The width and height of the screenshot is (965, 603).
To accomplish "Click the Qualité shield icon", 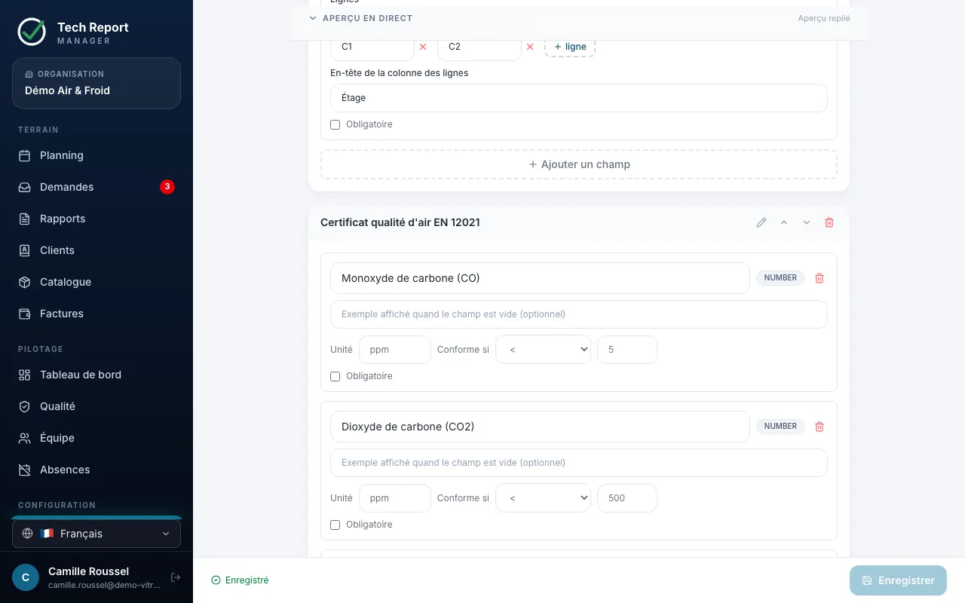I will pos(25,406).
